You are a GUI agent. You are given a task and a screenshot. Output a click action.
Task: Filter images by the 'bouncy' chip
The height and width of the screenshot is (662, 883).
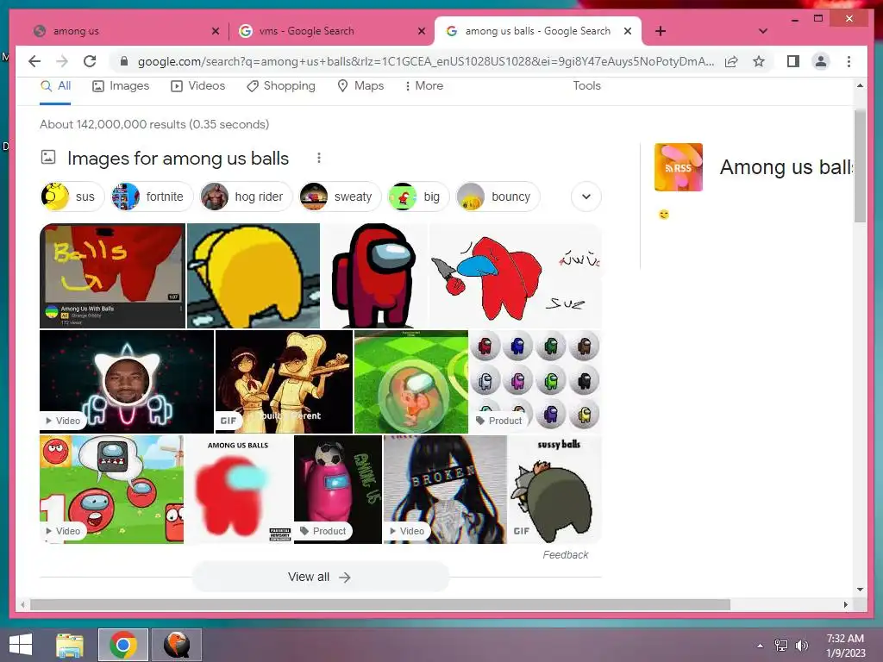click(x=498, y=197)
